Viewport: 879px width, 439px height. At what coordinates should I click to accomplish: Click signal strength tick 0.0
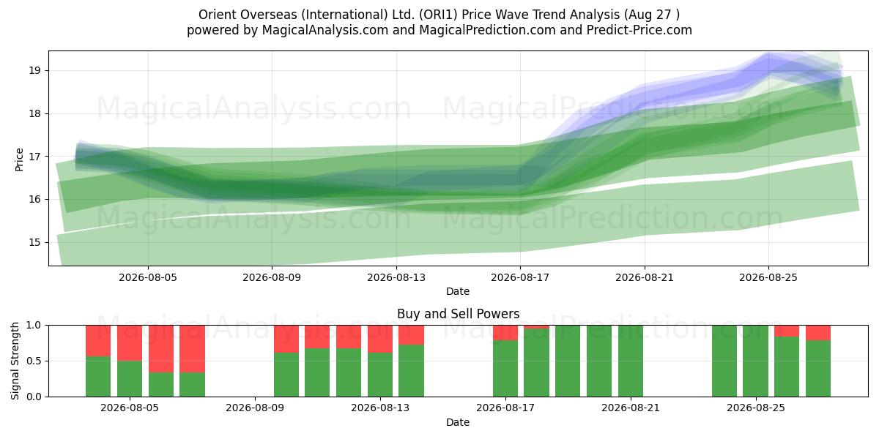coord(35,397)
